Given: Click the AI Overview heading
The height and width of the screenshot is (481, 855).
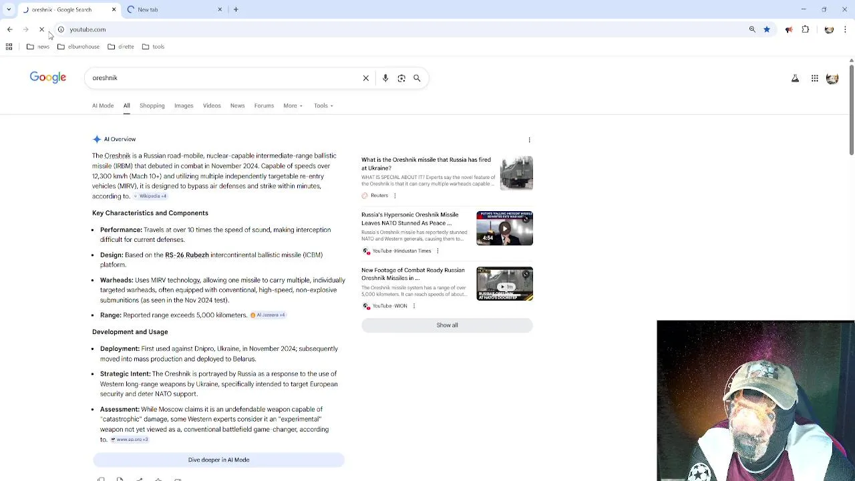Looking at the screenshot, I should (x=120, y=139).
